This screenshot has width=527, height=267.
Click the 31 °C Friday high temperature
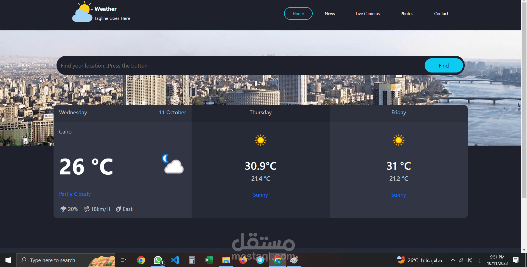tap(399, 166)
